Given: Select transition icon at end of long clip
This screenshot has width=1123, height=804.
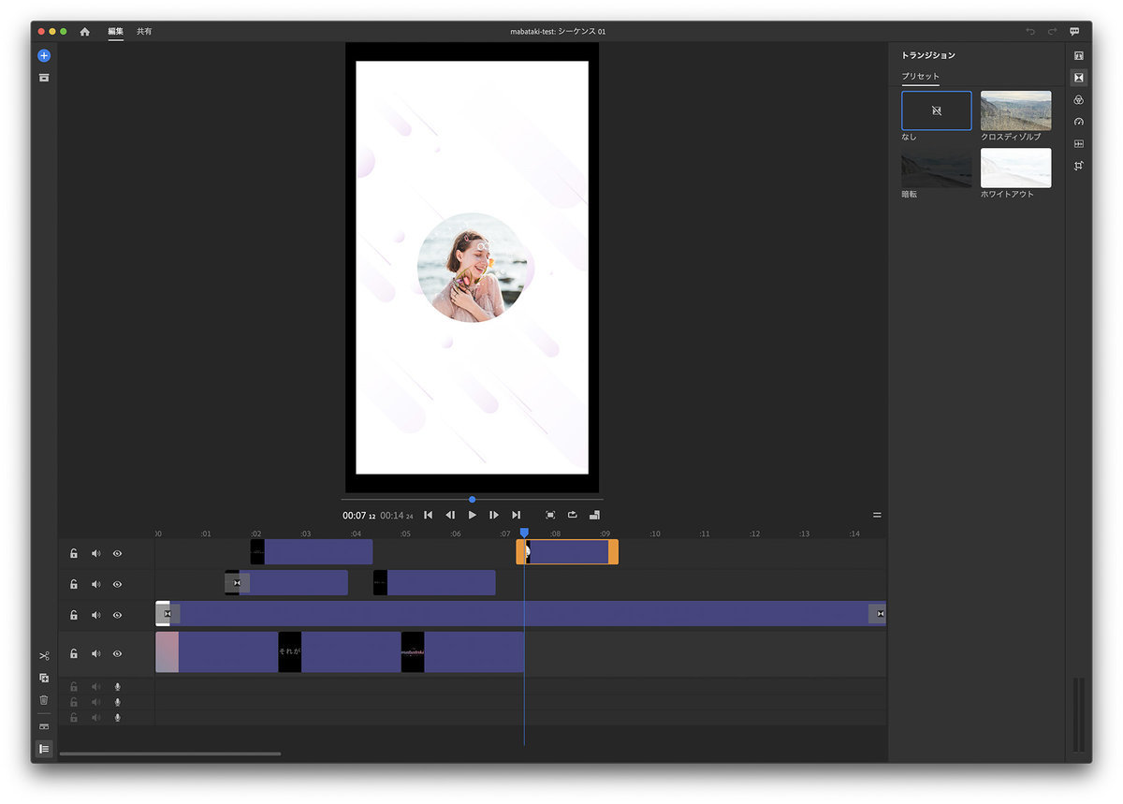Looking at the screenshot, I should click(x=880, y=614).
